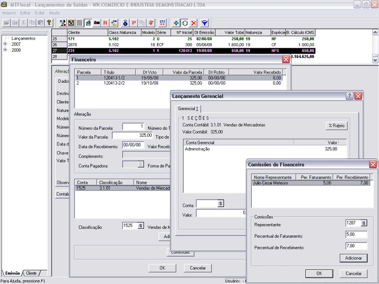Click the lookup icon next to Classificação field
The height and width of the screenshot is (284, 379).
coord(141,226)
